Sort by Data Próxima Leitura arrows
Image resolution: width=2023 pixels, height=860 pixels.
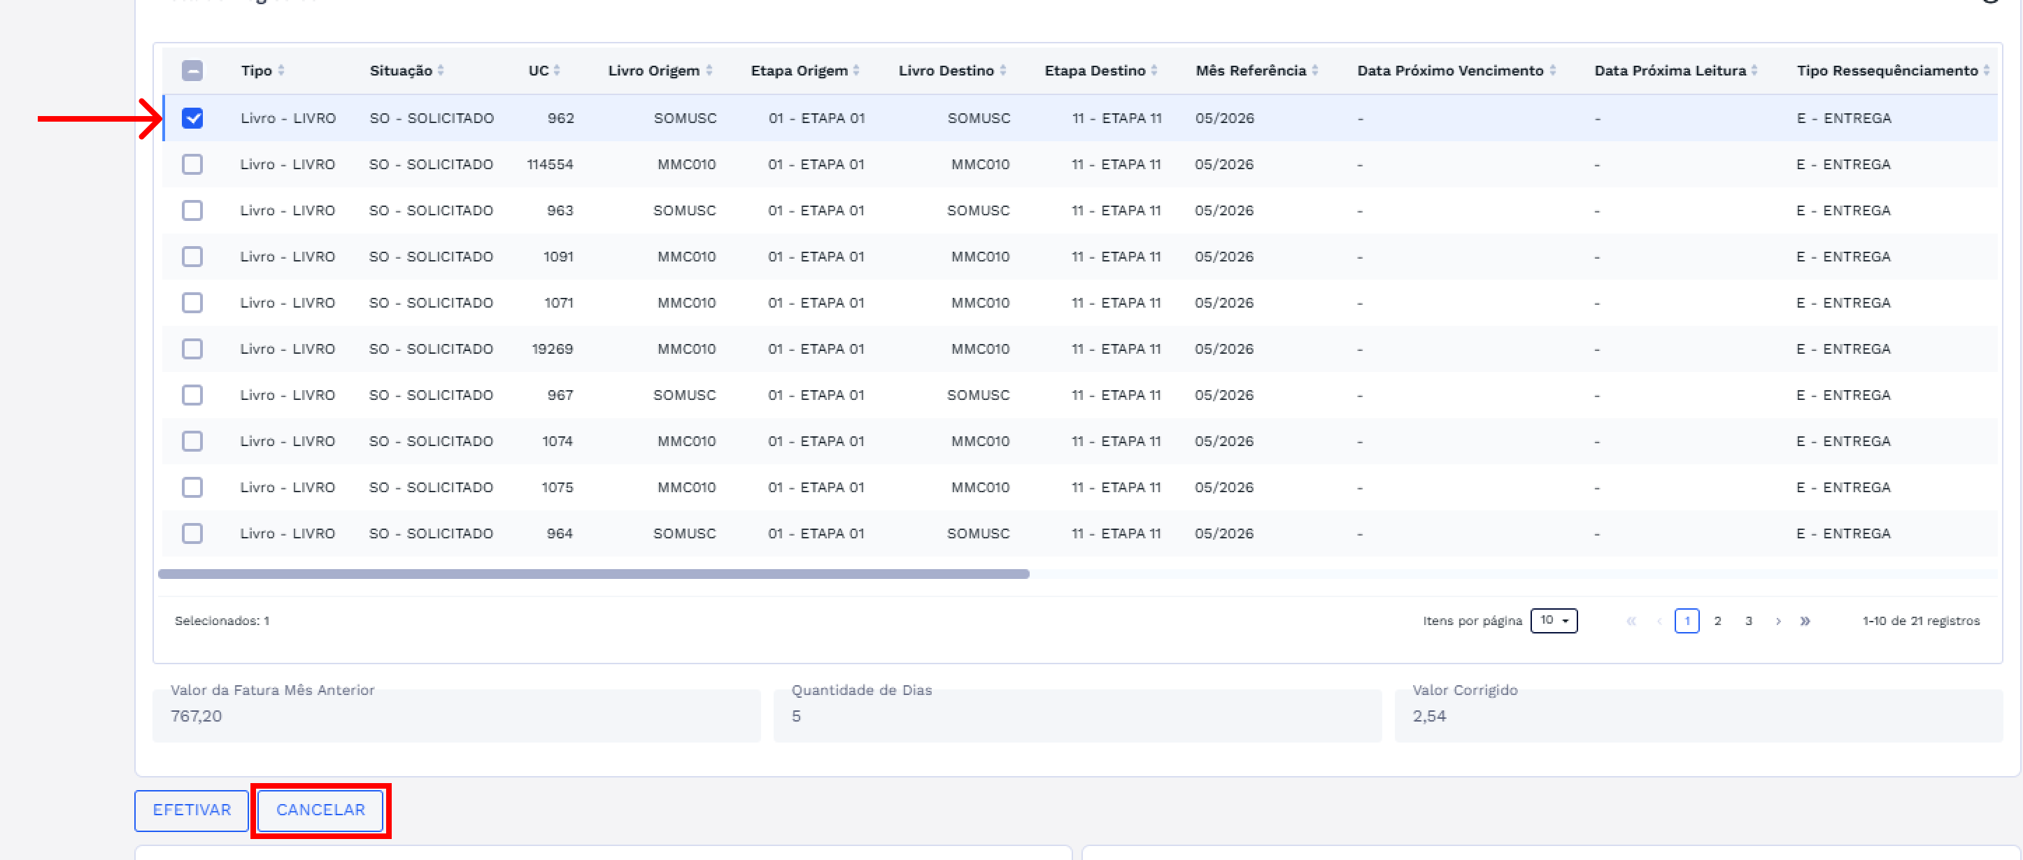click(1754, 71)
